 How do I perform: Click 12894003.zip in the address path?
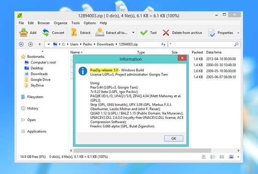click(x=128, y=44)
